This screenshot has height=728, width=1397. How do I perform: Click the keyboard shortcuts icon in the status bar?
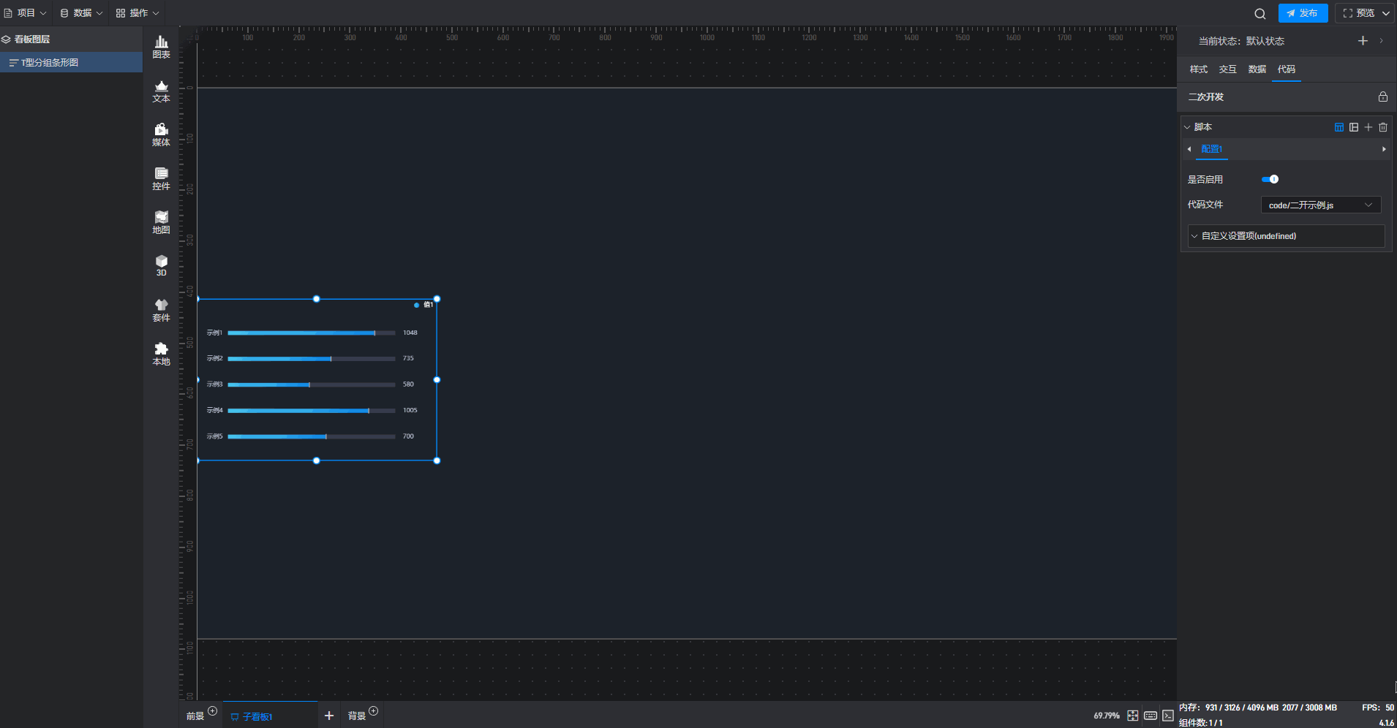(x=1151, y=716)
